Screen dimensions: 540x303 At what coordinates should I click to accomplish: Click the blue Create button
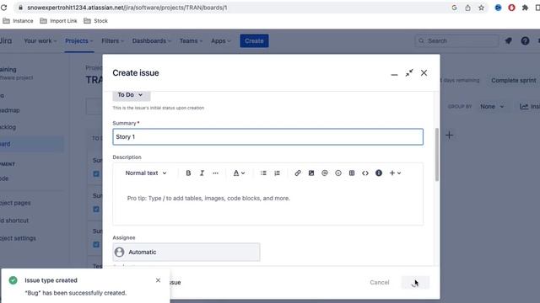pyautogui.click(x=254, y=41)
